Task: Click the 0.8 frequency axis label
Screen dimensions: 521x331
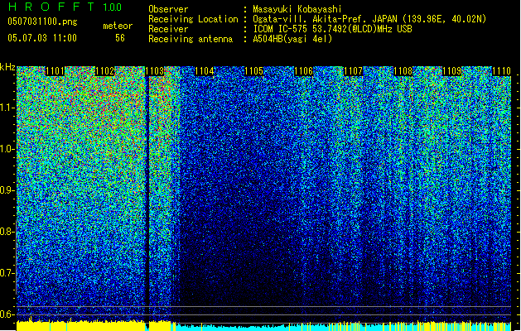Action: click(7, 232)
